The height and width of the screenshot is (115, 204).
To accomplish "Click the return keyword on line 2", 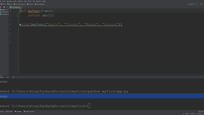I will tap(34, 15).
